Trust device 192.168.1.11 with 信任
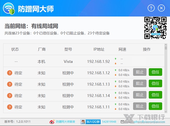The width and height of the screenshot is (170, 126). [155, 106]
